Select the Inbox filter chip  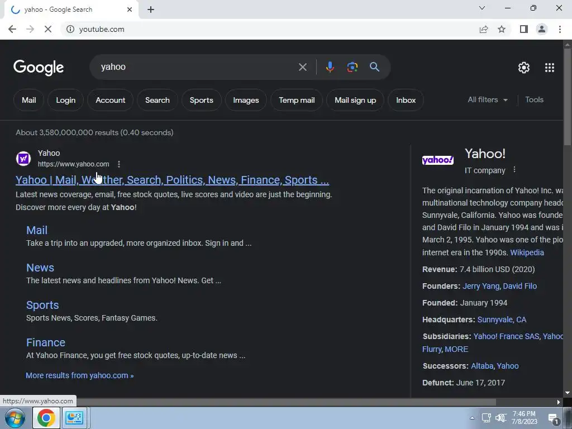click(406, 100)
